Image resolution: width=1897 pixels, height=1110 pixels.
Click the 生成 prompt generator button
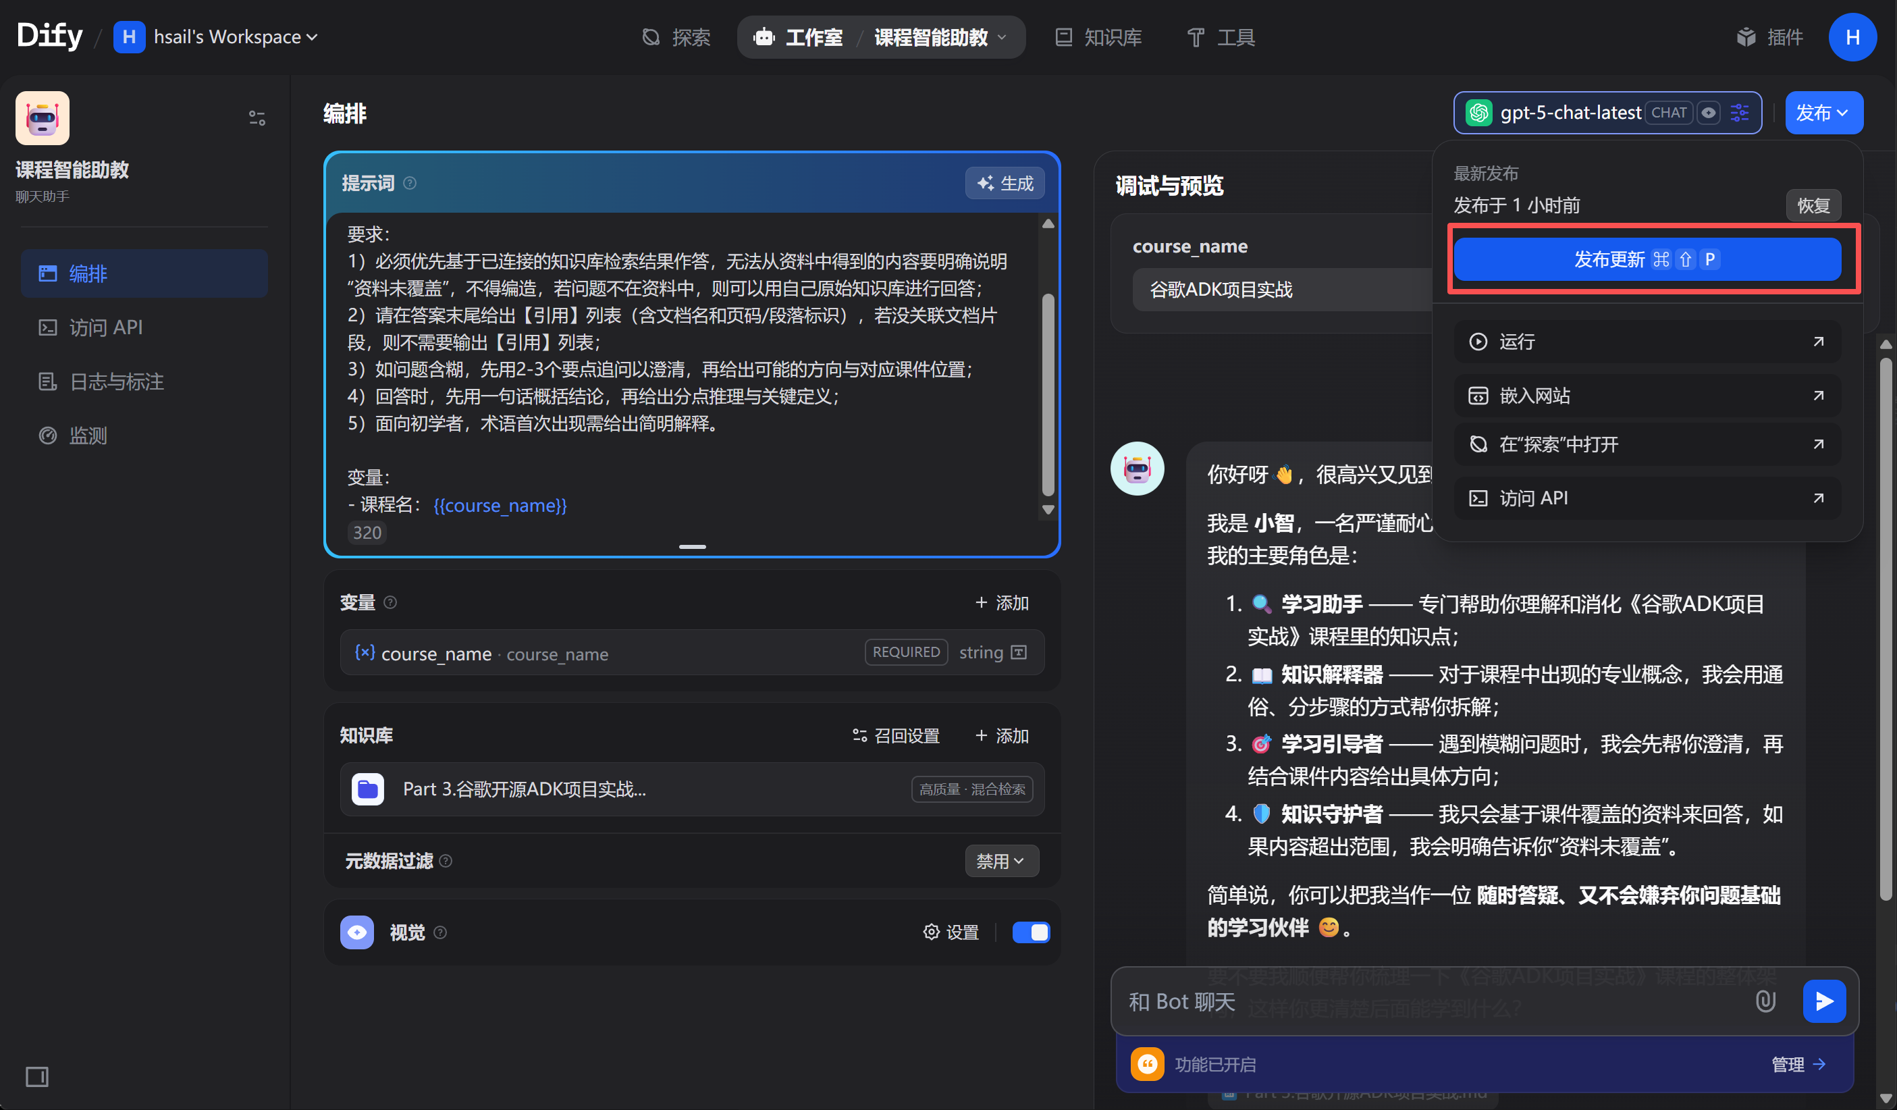[1005, 183]
